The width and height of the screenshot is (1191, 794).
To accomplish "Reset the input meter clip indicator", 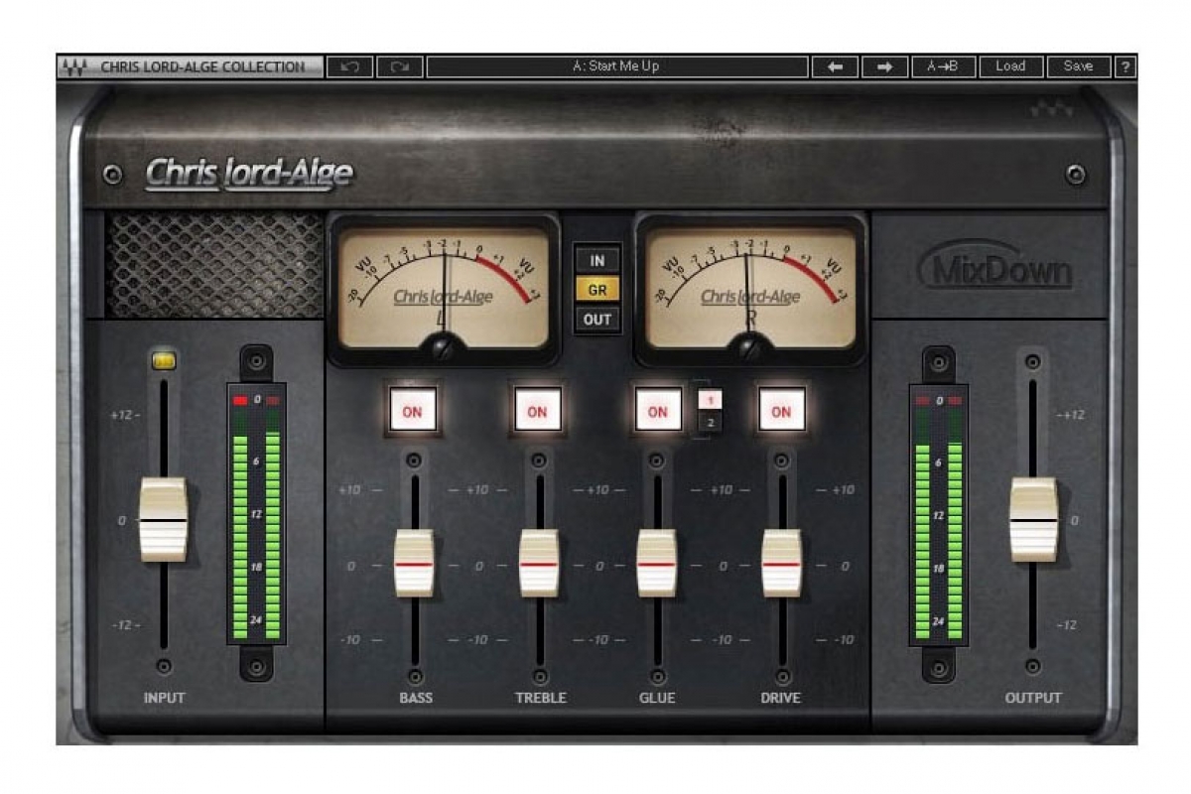I will click(256, 400).
